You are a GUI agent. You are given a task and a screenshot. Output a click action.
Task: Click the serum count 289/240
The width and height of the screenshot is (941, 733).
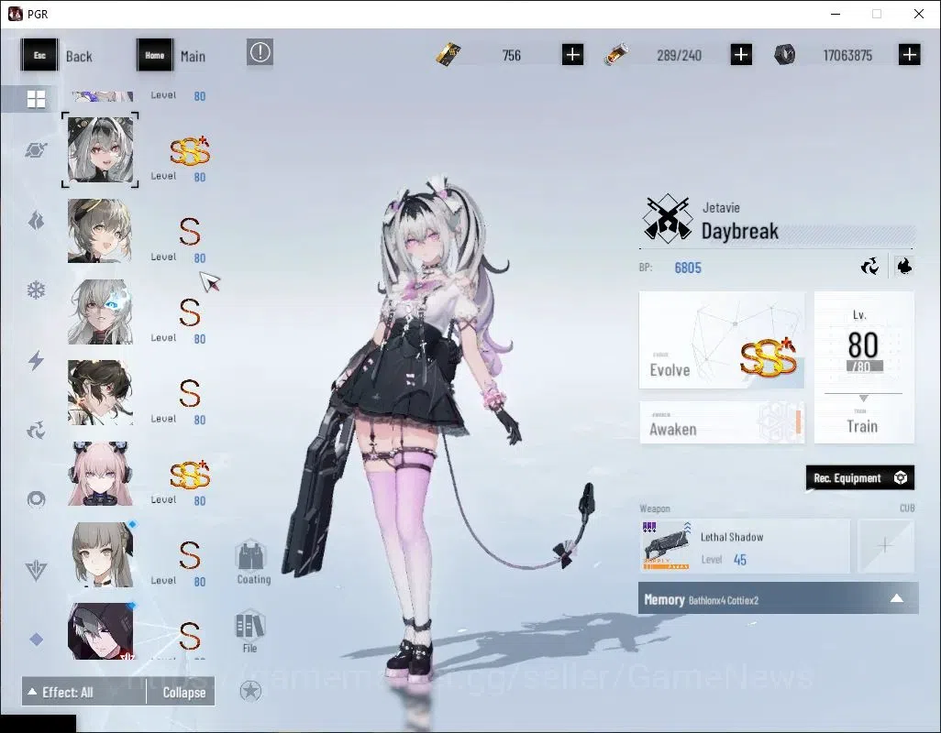click(x=679, y=56)
